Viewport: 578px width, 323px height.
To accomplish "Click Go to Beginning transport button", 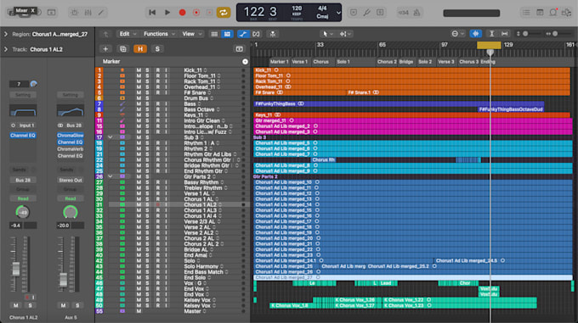I will coord(152,13).
